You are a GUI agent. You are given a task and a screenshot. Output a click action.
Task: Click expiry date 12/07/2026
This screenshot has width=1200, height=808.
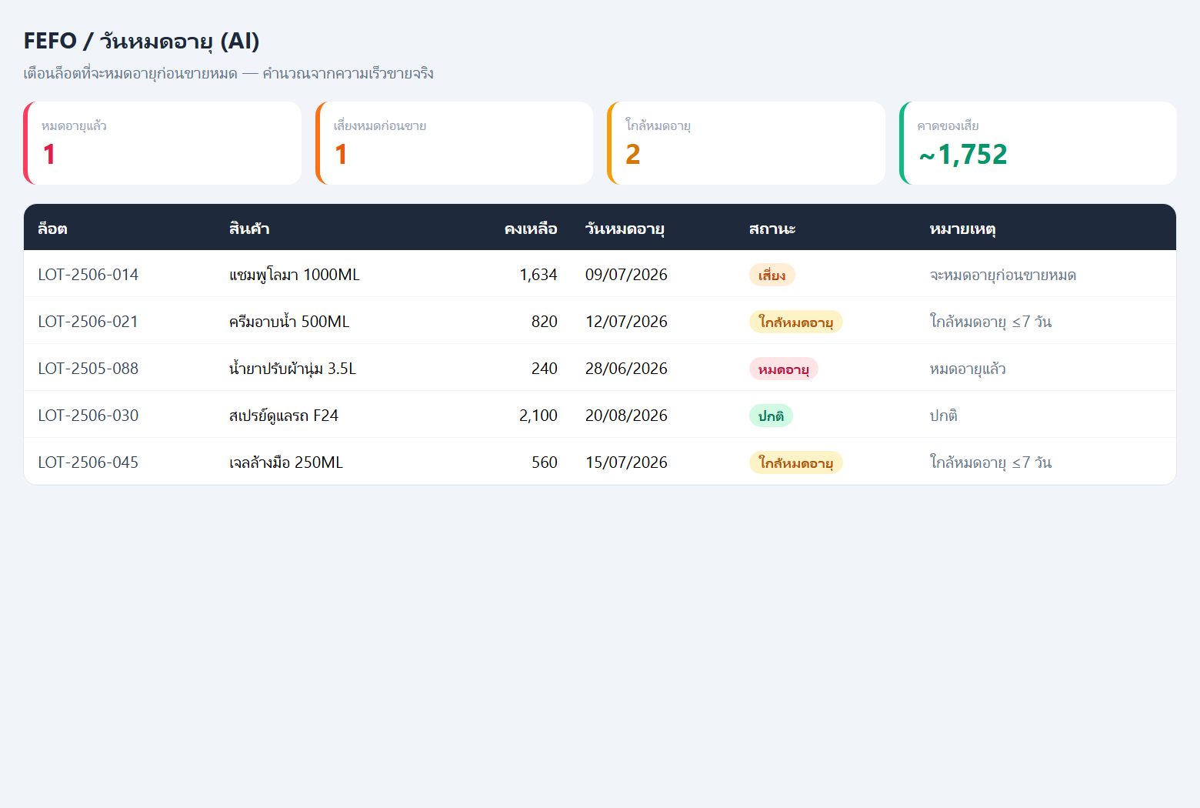[x=626, y=322]
